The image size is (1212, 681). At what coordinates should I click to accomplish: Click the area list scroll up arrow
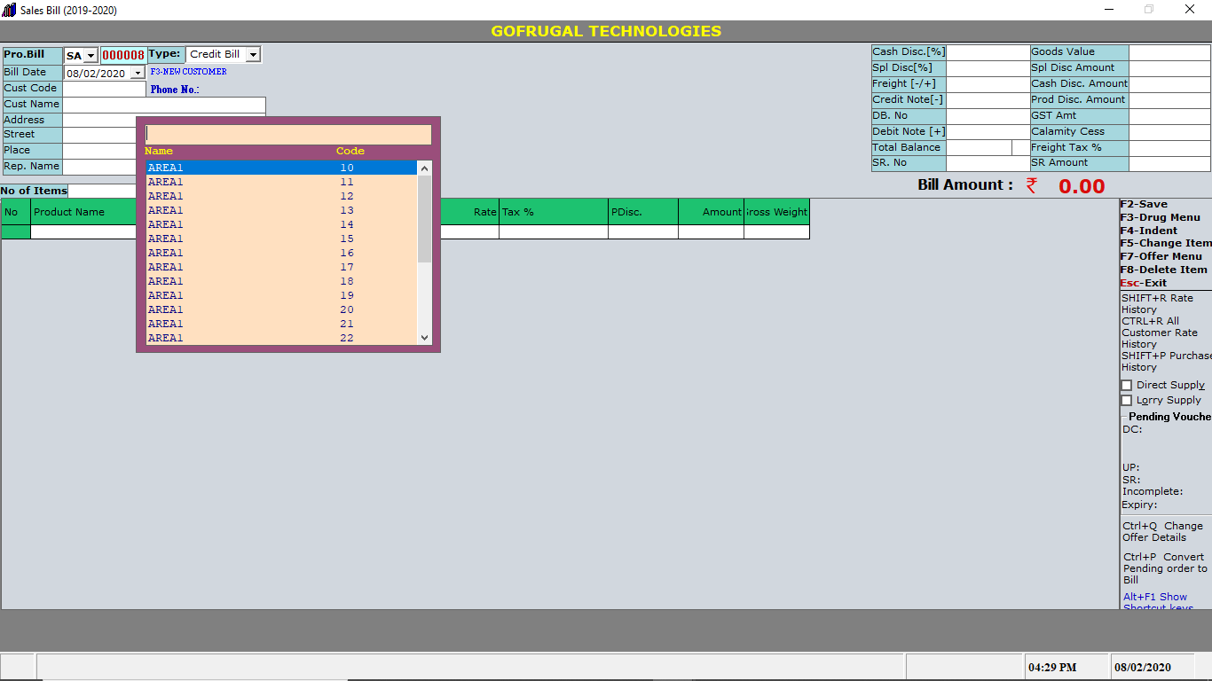(x=424, y=168)
